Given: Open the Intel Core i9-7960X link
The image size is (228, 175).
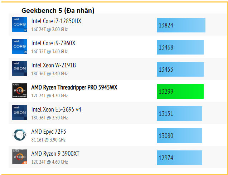Looking at the screenshot, I should tap(53, 43).
